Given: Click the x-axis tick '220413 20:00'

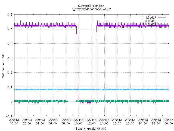Looking at the screenshot, I should (x=143, y=122).
